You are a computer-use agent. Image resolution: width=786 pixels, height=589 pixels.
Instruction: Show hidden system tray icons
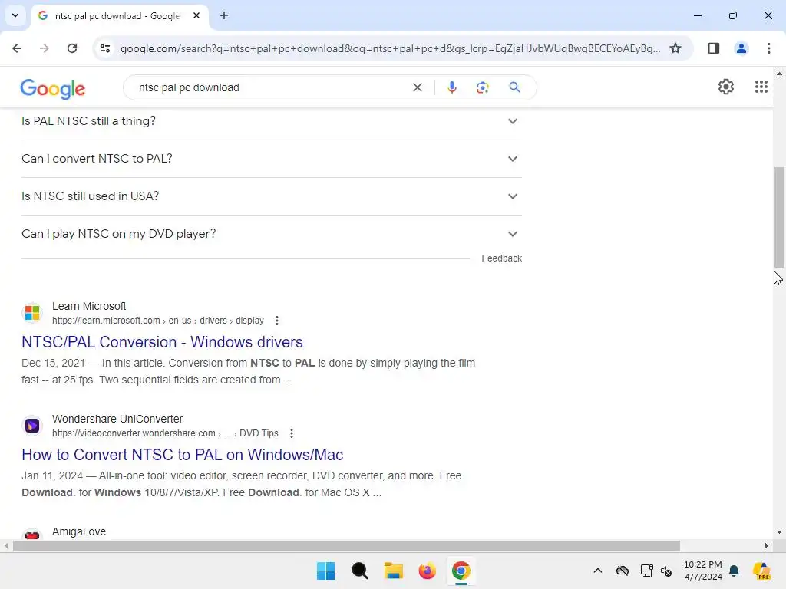597,571
